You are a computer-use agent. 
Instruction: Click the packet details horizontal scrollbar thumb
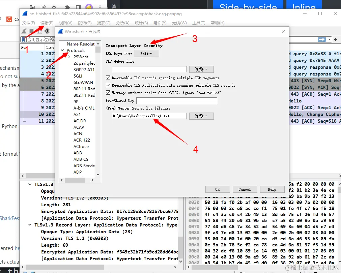pyautogui.click(x=65, y=267)
